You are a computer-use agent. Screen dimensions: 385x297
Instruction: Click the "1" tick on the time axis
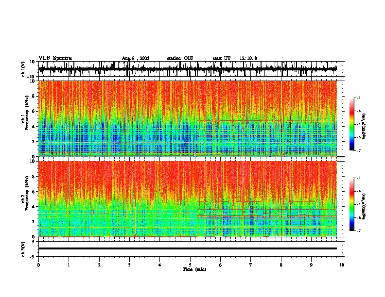pyautogui.click(x=69, y=265)
